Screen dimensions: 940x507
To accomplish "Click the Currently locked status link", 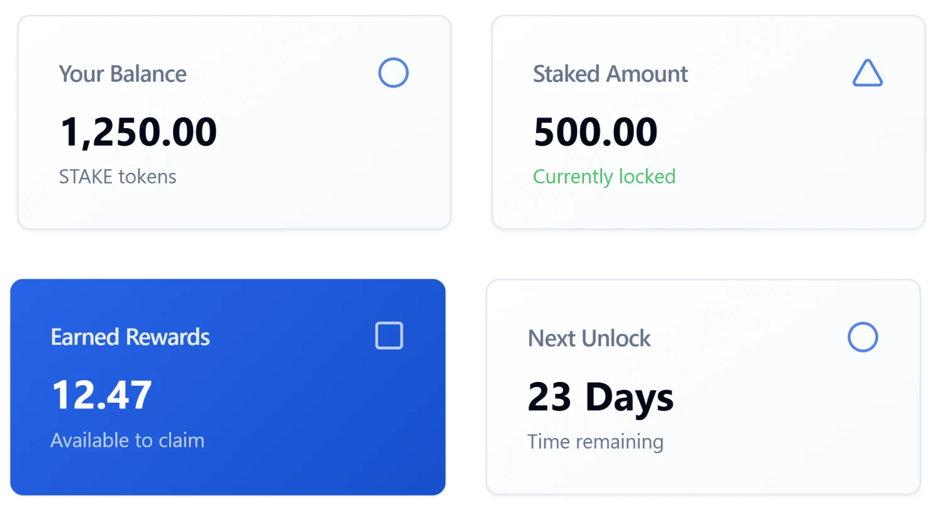I will coord(604,177).
